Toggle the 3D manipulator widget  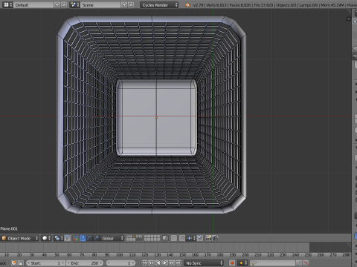click(76, 238)
